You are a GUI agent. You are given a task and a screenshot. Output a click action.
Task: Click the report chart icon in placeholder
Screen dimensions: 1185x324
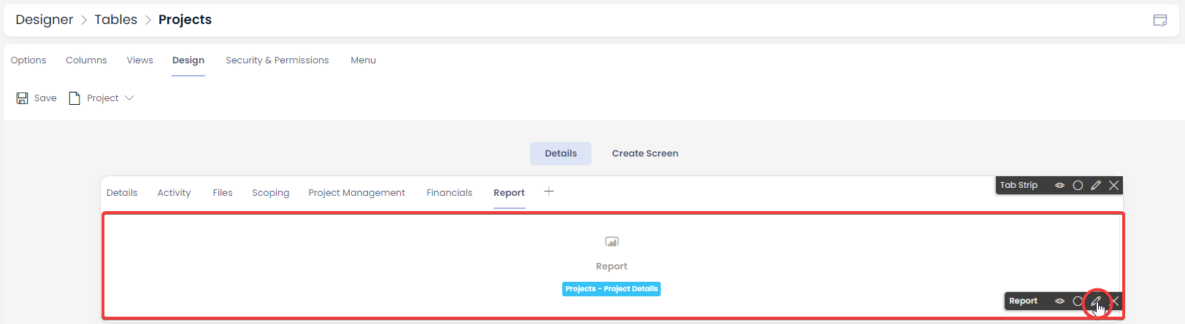click(x=612, y=242)
